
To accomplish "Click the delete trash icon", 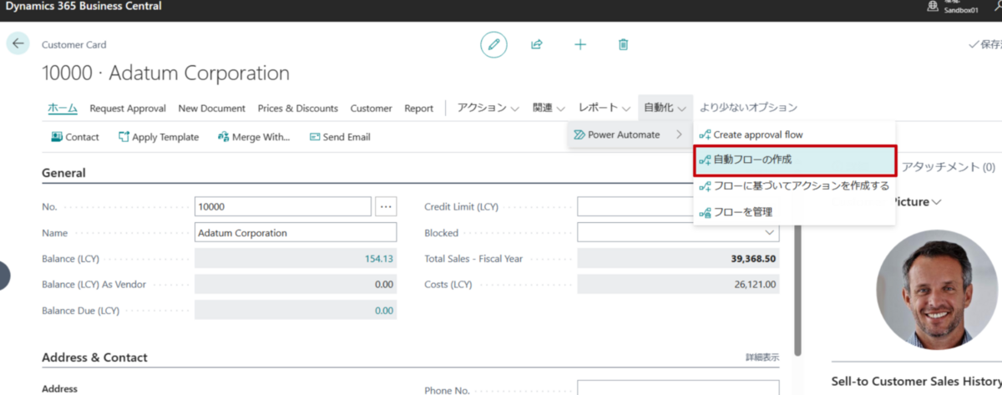I will (x=623, y=44).
